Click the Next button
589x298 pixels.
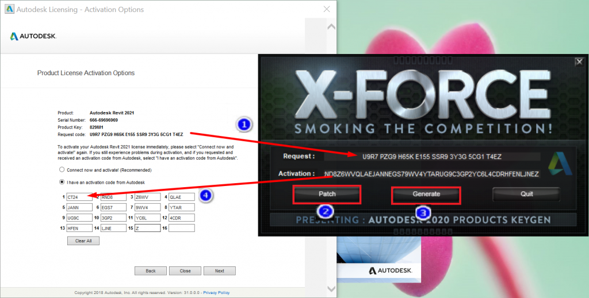pos(220,270)
